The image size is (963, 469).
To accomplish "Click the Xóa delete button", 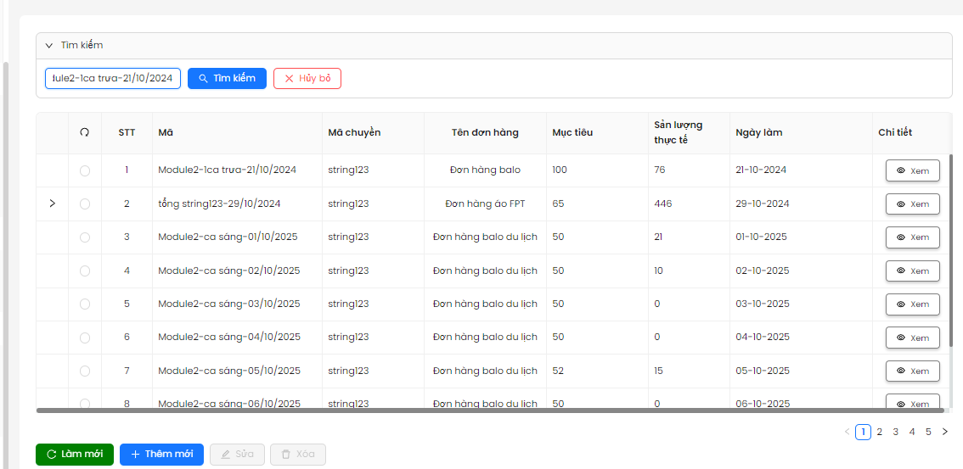I will click(x=297, y=455).
